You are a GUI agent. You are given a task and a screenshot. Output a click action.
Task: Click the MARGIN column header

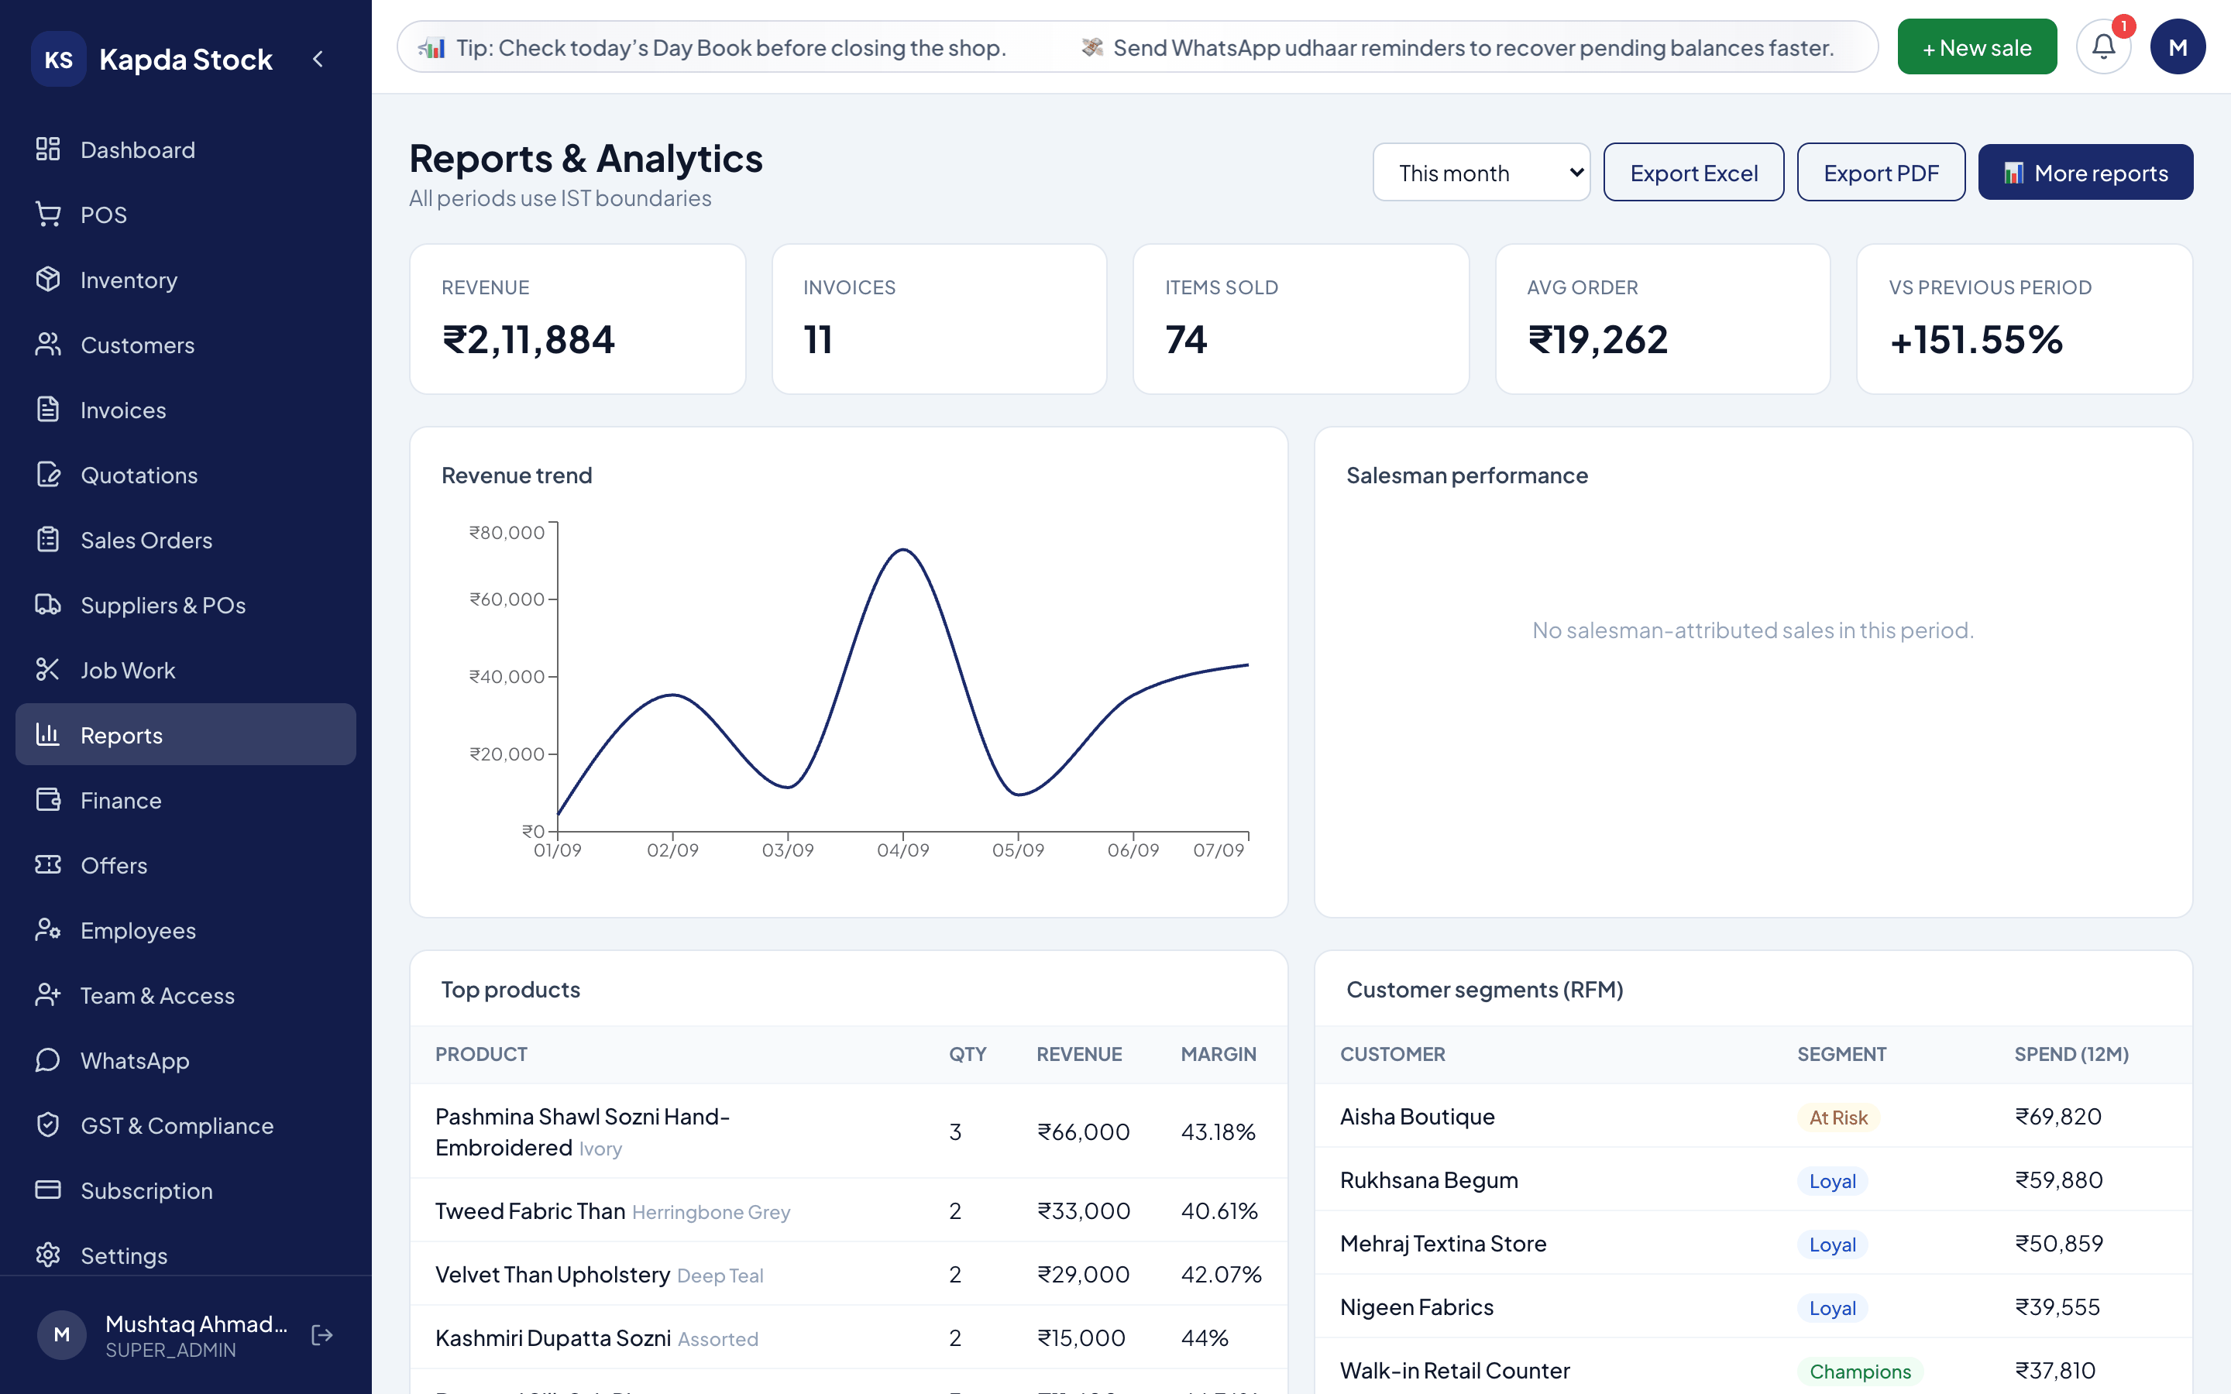coord(1218,1054)
